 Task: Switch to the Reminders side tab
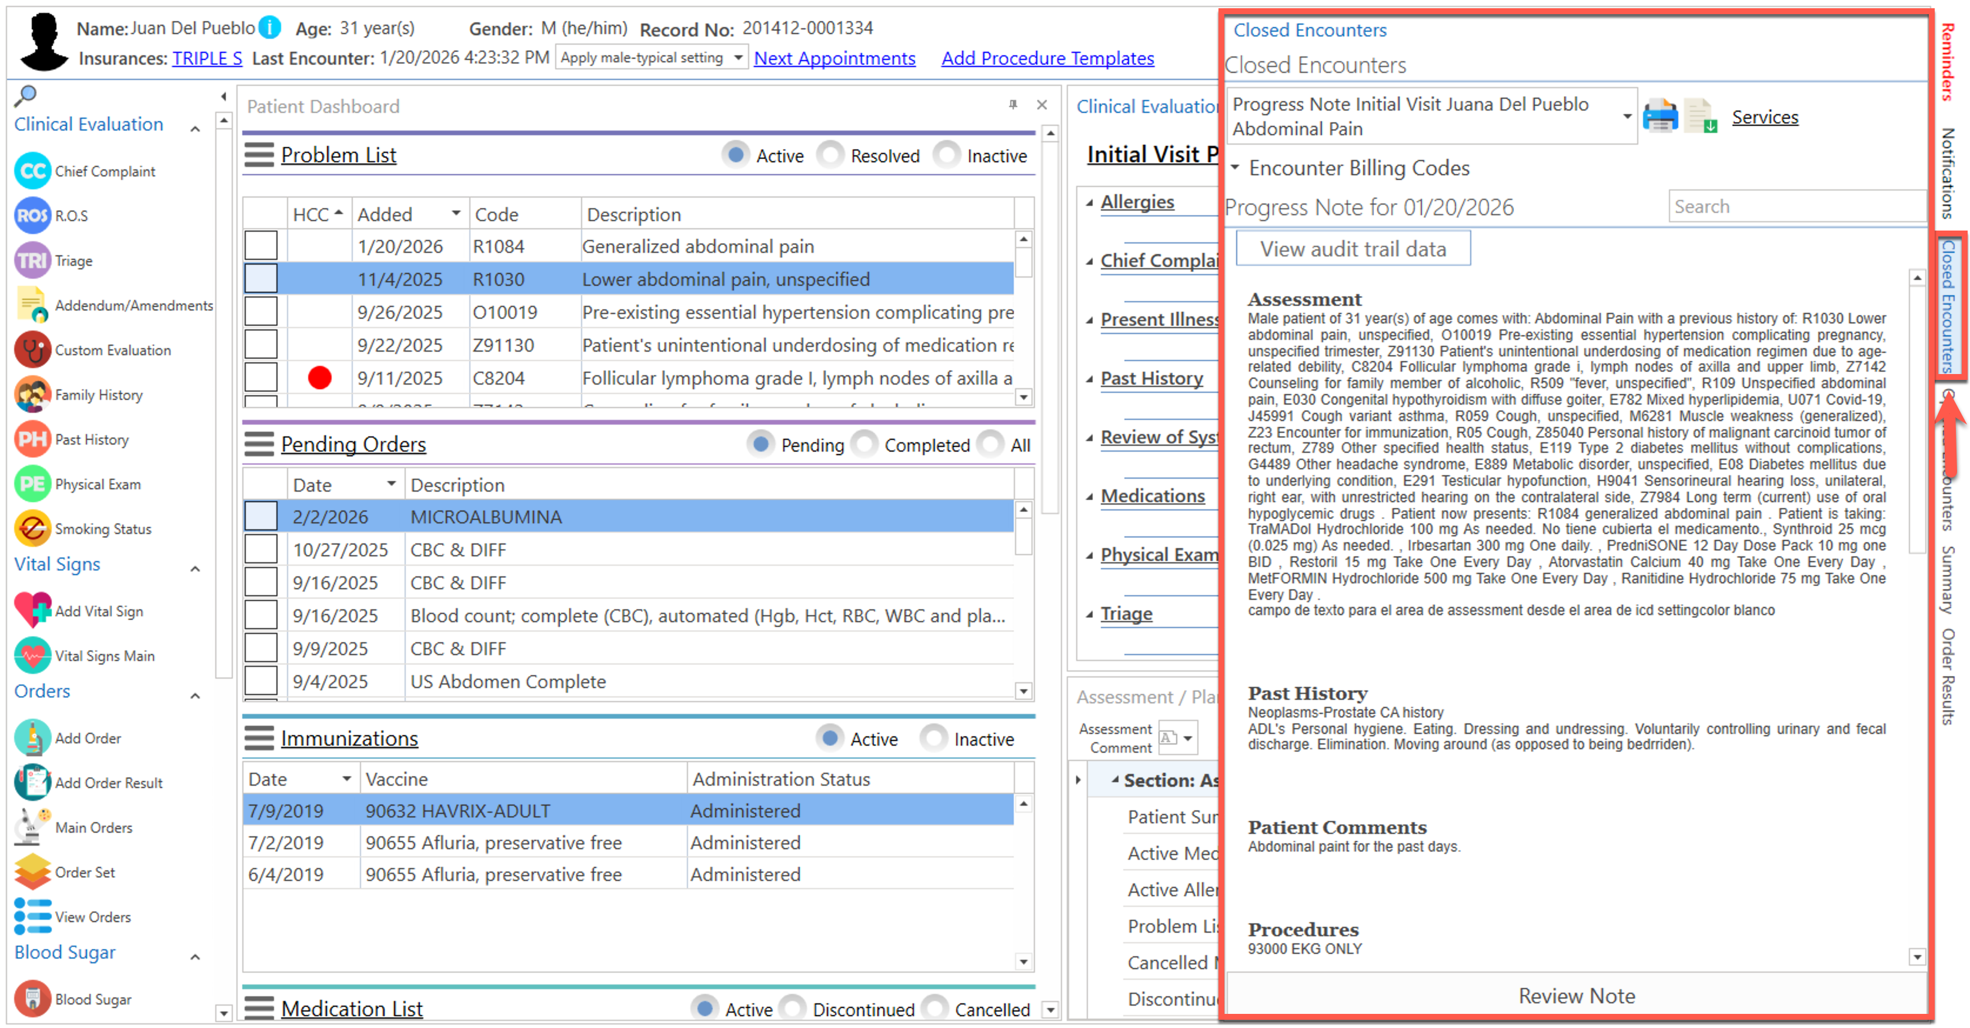1949,61
